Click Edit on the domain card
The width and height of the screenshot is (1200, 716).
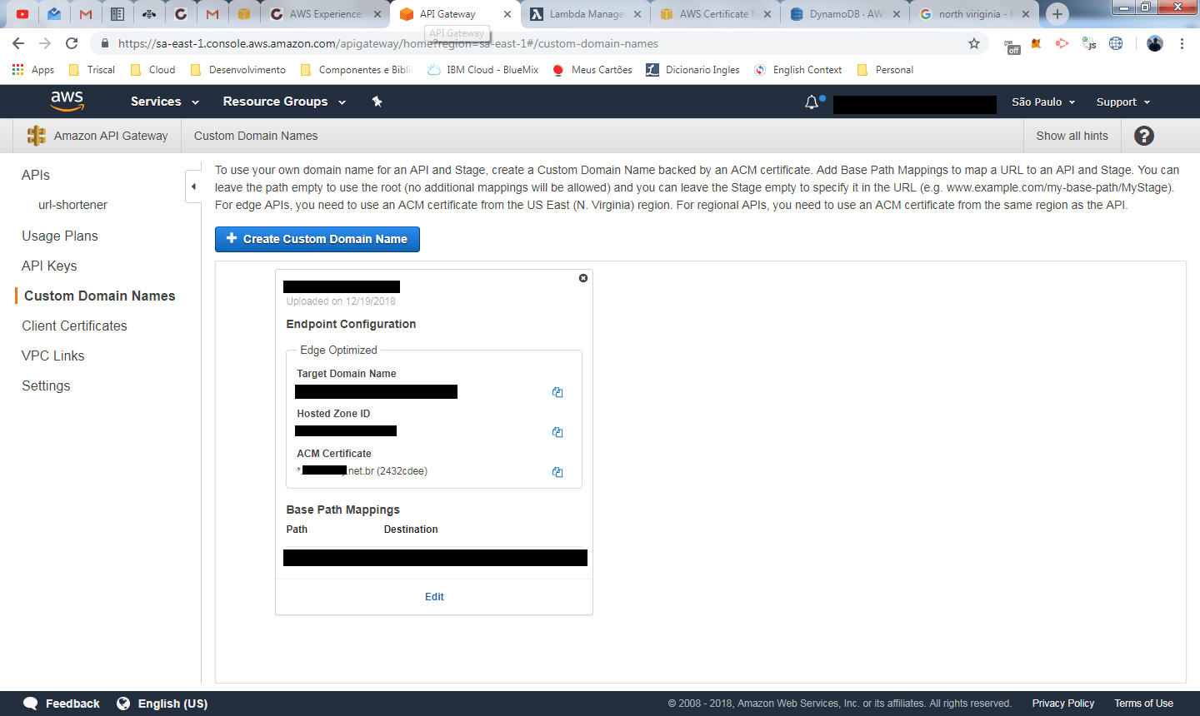pos(434,596)
